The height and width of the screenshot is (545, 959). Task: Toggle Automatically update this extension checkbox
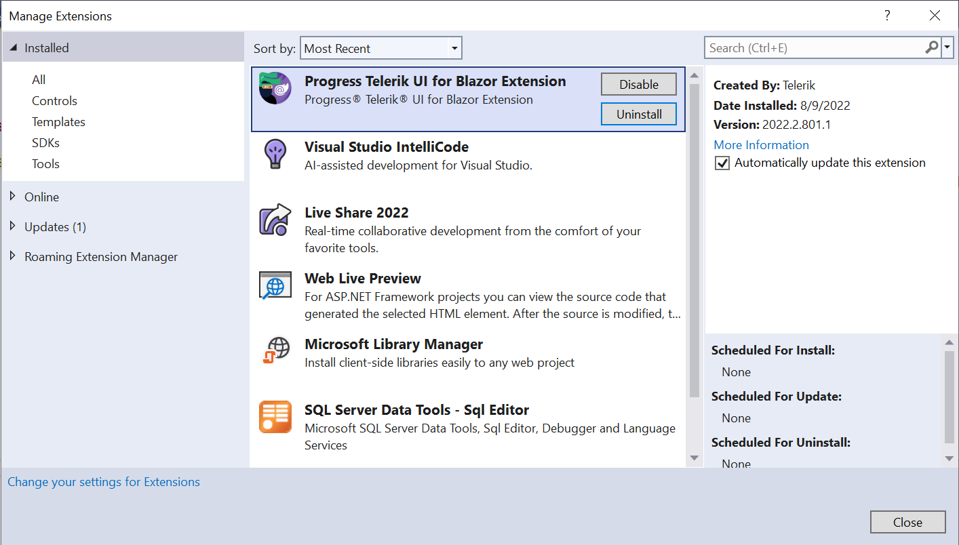(x=722, y=163)
